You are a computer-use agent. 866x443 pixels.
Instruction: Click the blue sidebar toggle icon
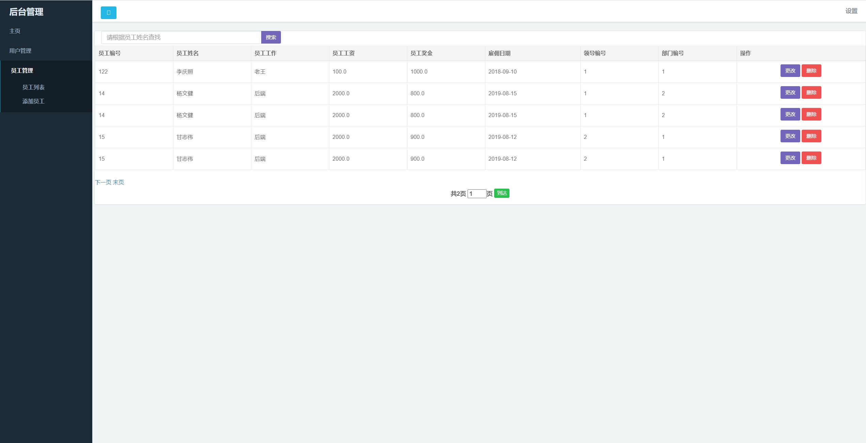[x=108, y=13]
